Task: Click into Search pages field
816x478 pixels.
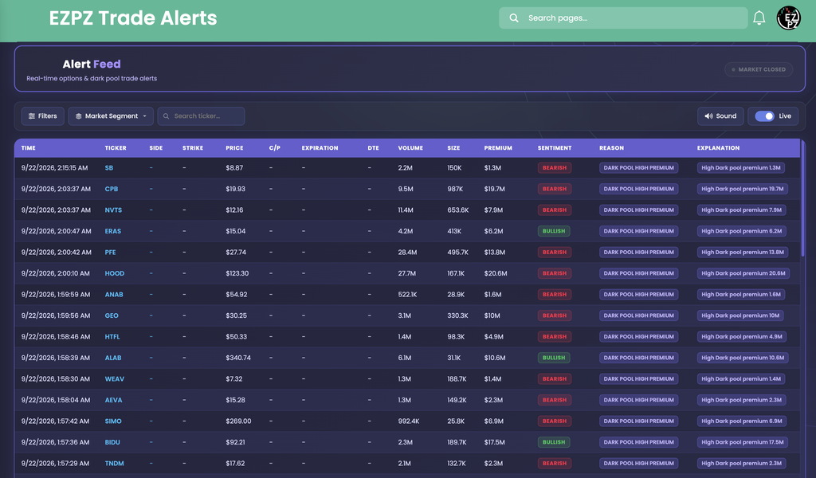Action: [x=623, y=18]
